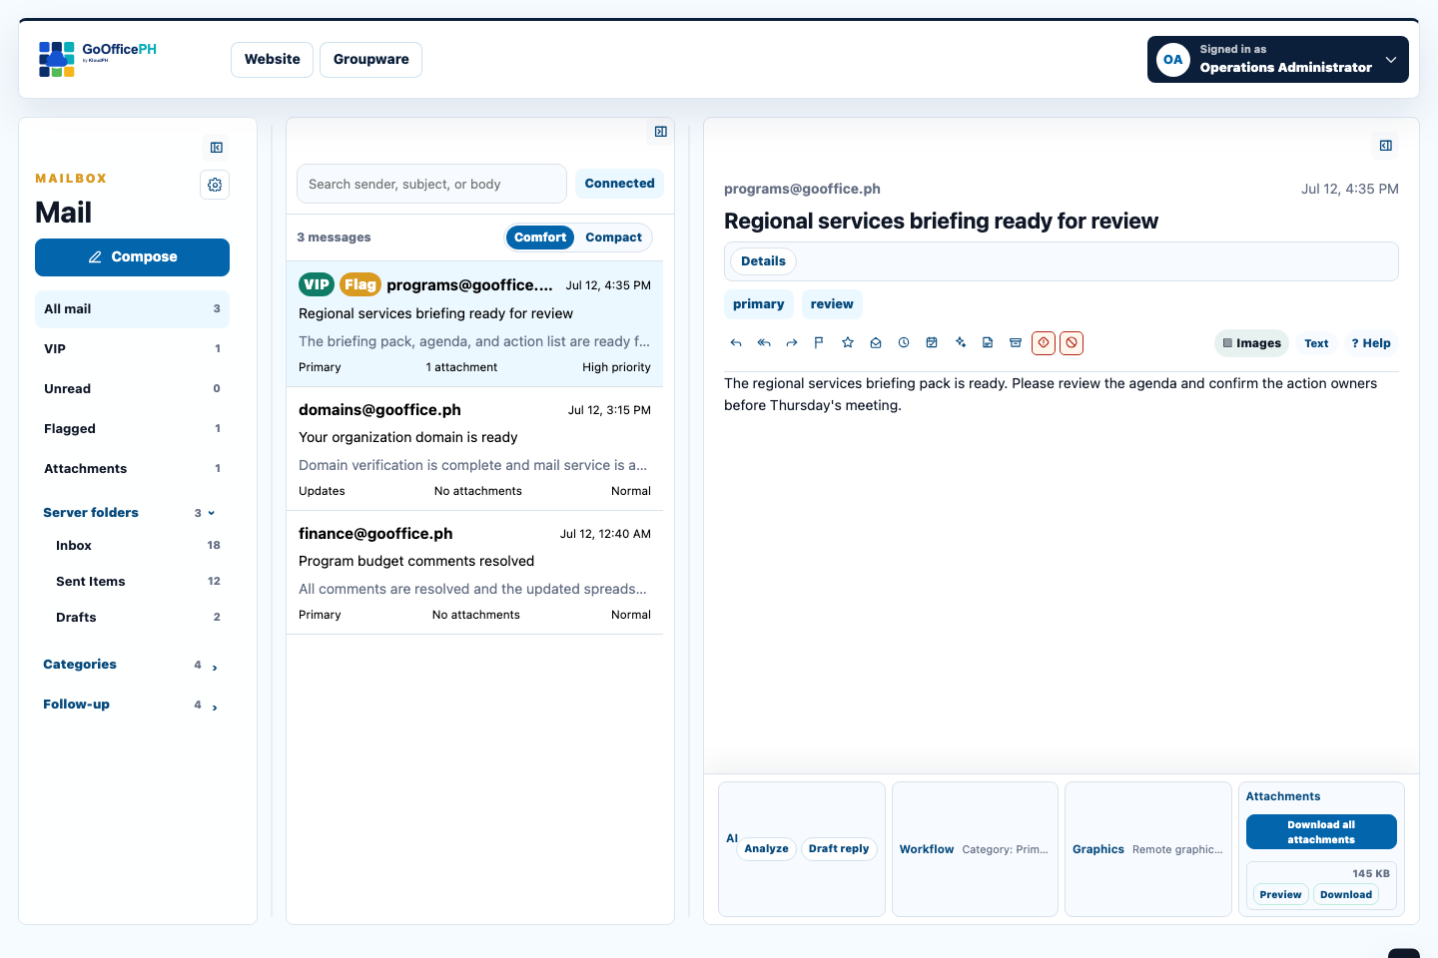Click the OA avatar badge
Viewport: 1438px width, 958px height.
point(1173,60)
